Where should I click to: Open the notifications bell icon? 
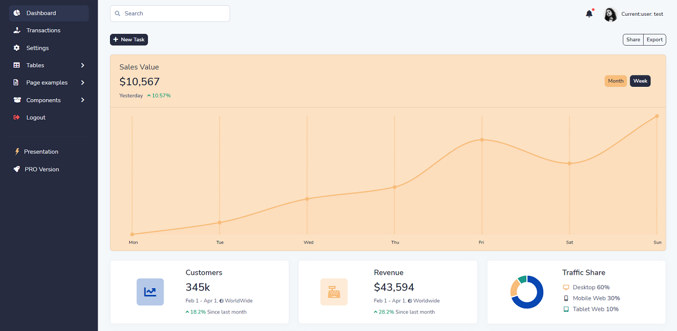589,14
